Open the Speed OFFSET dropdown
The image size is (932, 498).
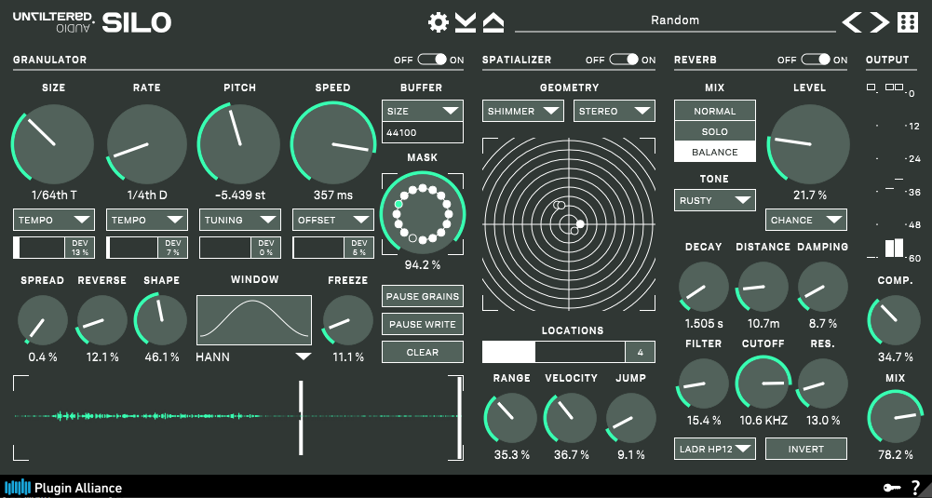tap(333, 220)
